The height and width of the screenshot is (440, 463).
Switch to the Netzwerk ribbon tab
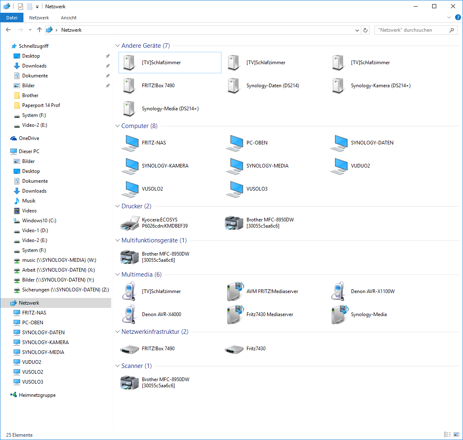39,18
